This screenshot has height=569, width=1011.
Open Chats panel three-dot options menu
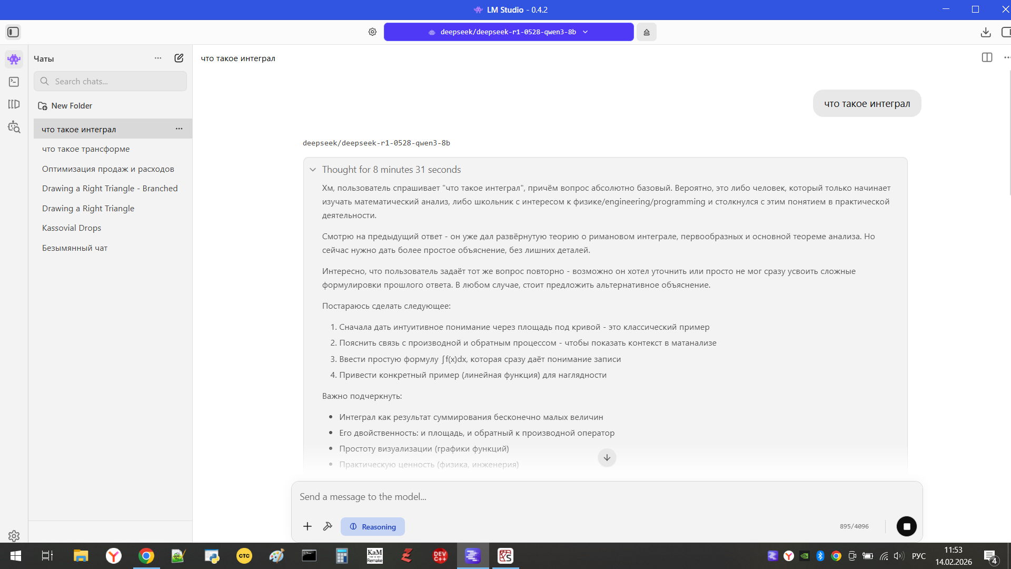tap(158, 58)
